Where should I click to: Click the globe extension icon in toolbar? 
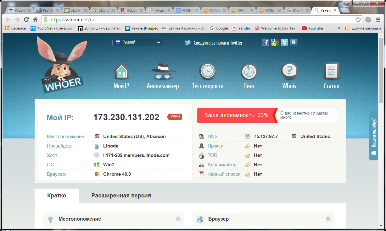(368, 19)
